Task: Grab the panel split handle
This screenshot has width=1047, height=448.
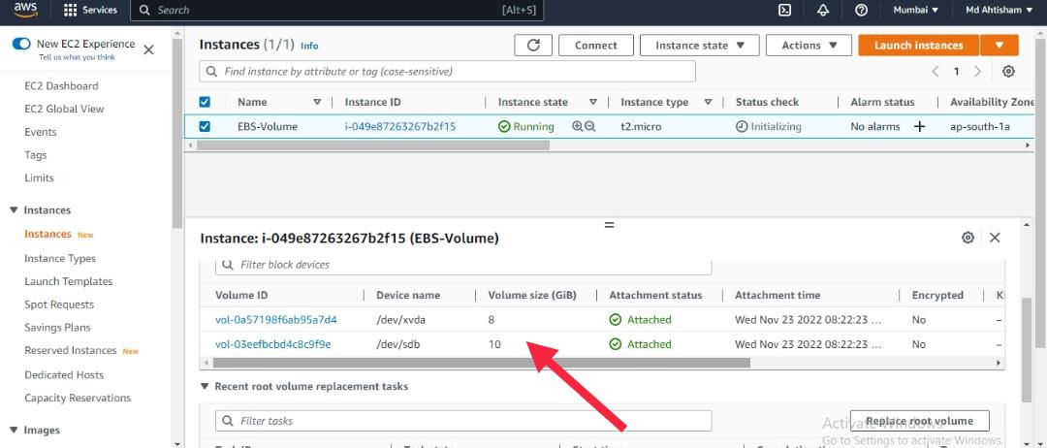Action: [x=609, y=225]
